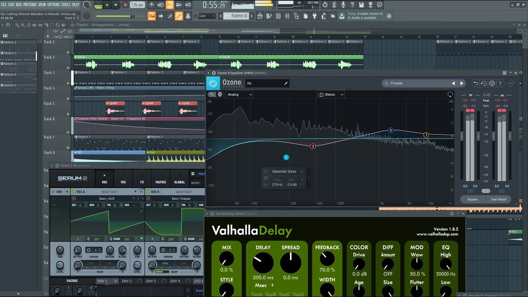Click the ValhallaDelay FEEDBACK knob

(327, 259)
